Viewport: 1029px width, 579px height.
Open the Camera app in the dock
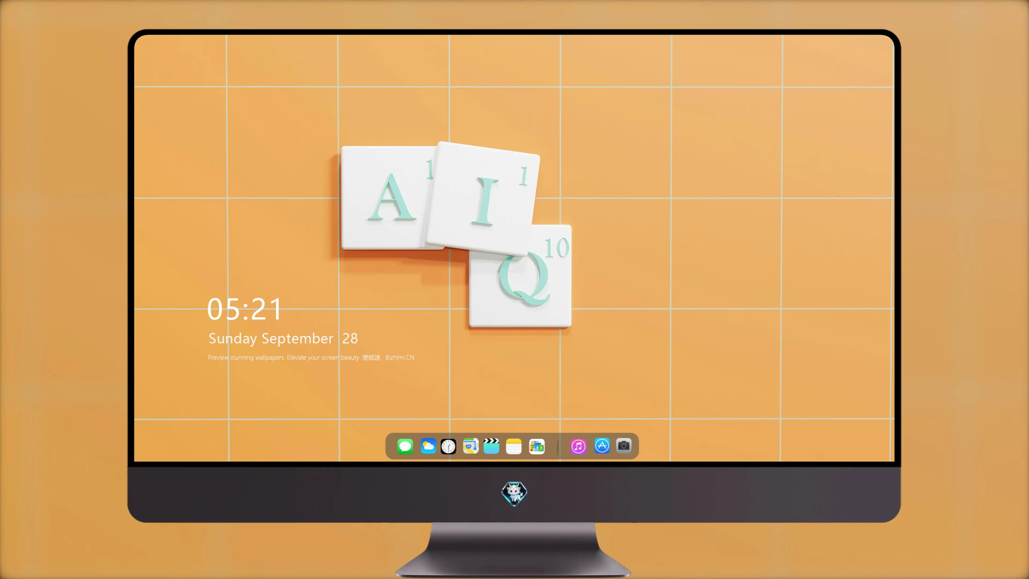pos(624,446)
